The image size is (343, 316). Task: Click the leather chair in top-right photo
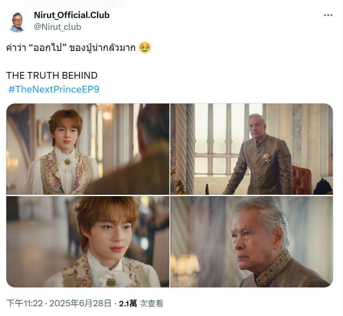click(x=301, y=180)
